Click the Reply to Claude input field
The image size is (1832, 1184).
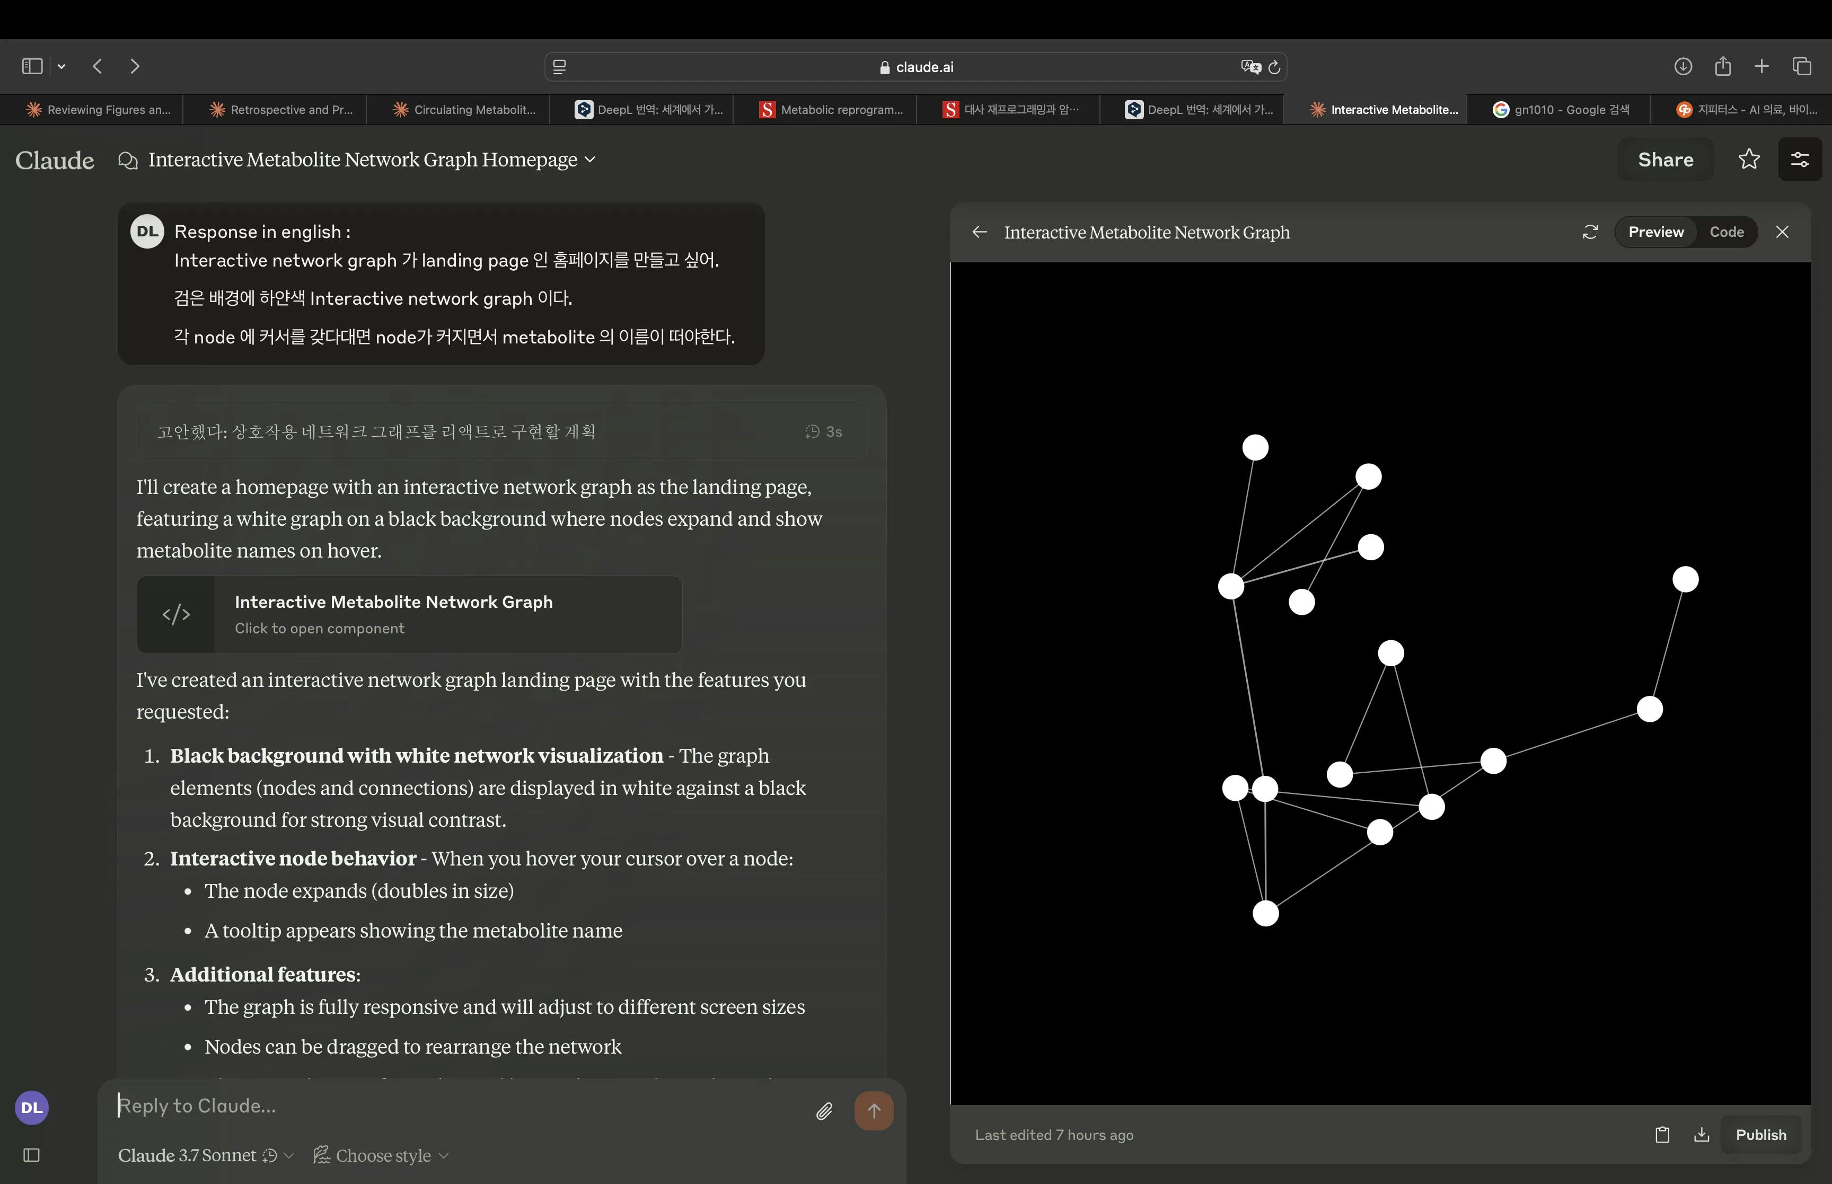(461, 1106)
